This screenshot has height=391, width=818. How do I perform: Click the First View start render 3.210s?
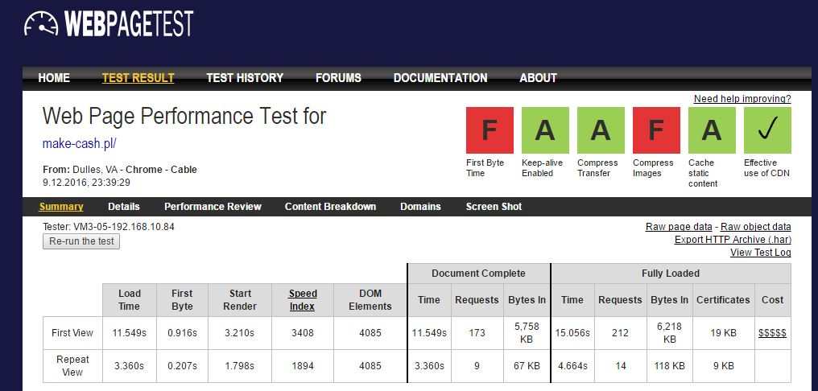239,333
